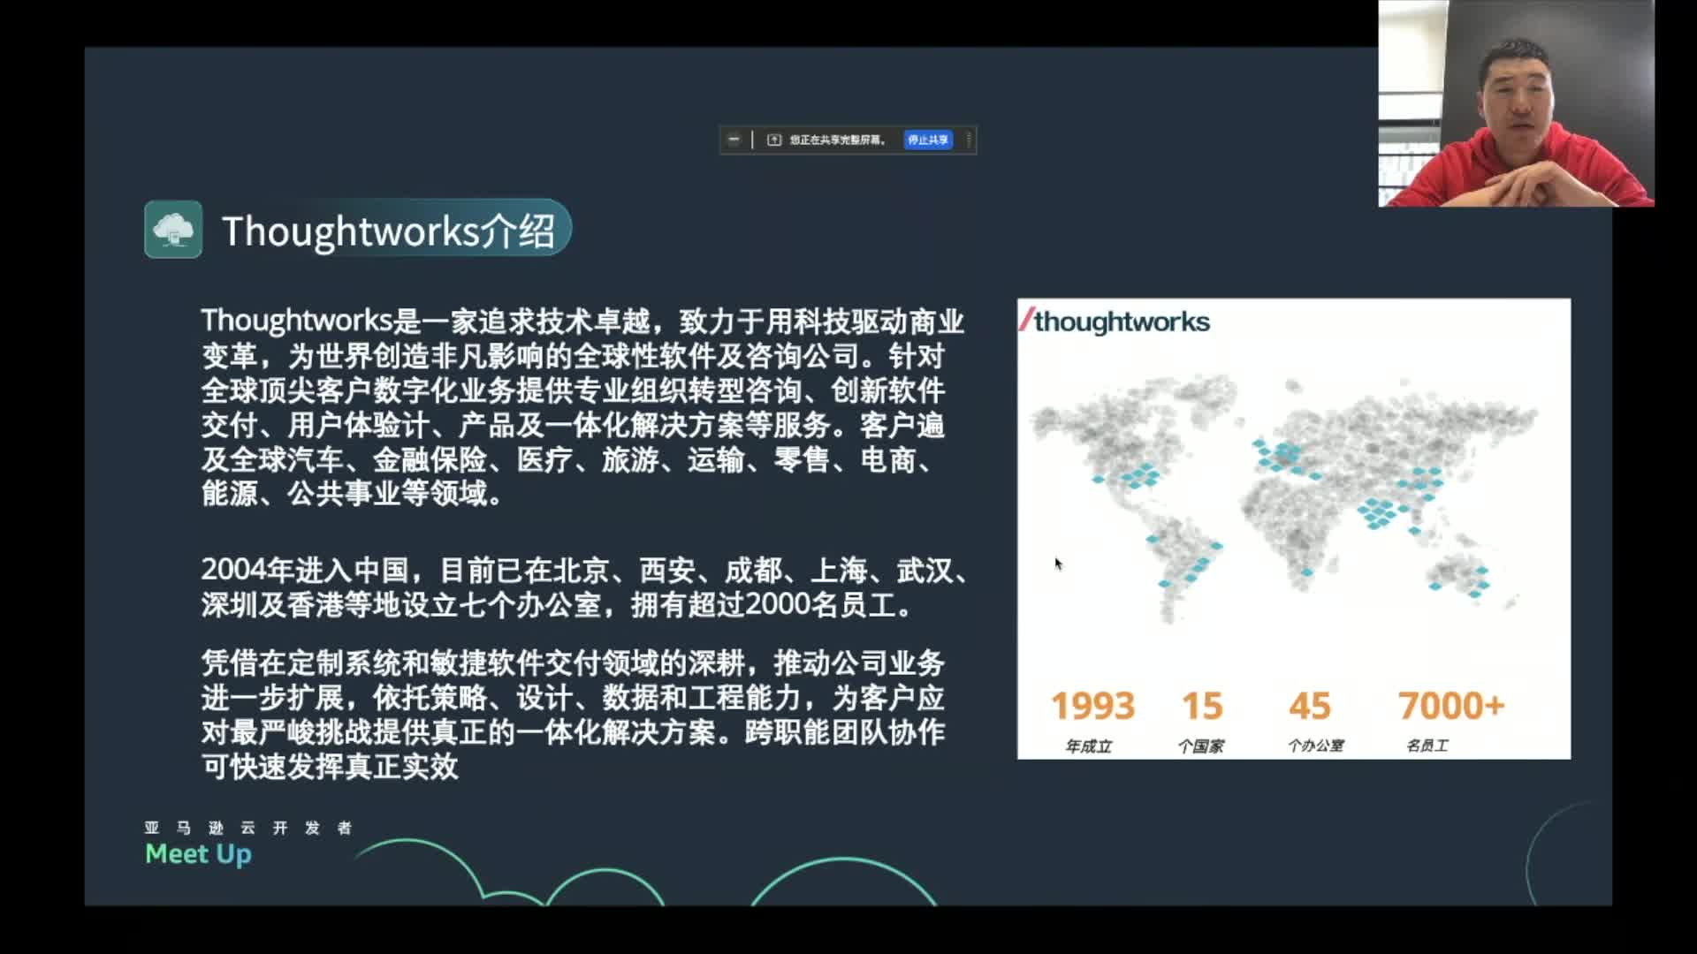The width and height of the screenshot is (1697, 954).
Task: Click the final line 可快速发挥真正实效
Action: point(330,767)
